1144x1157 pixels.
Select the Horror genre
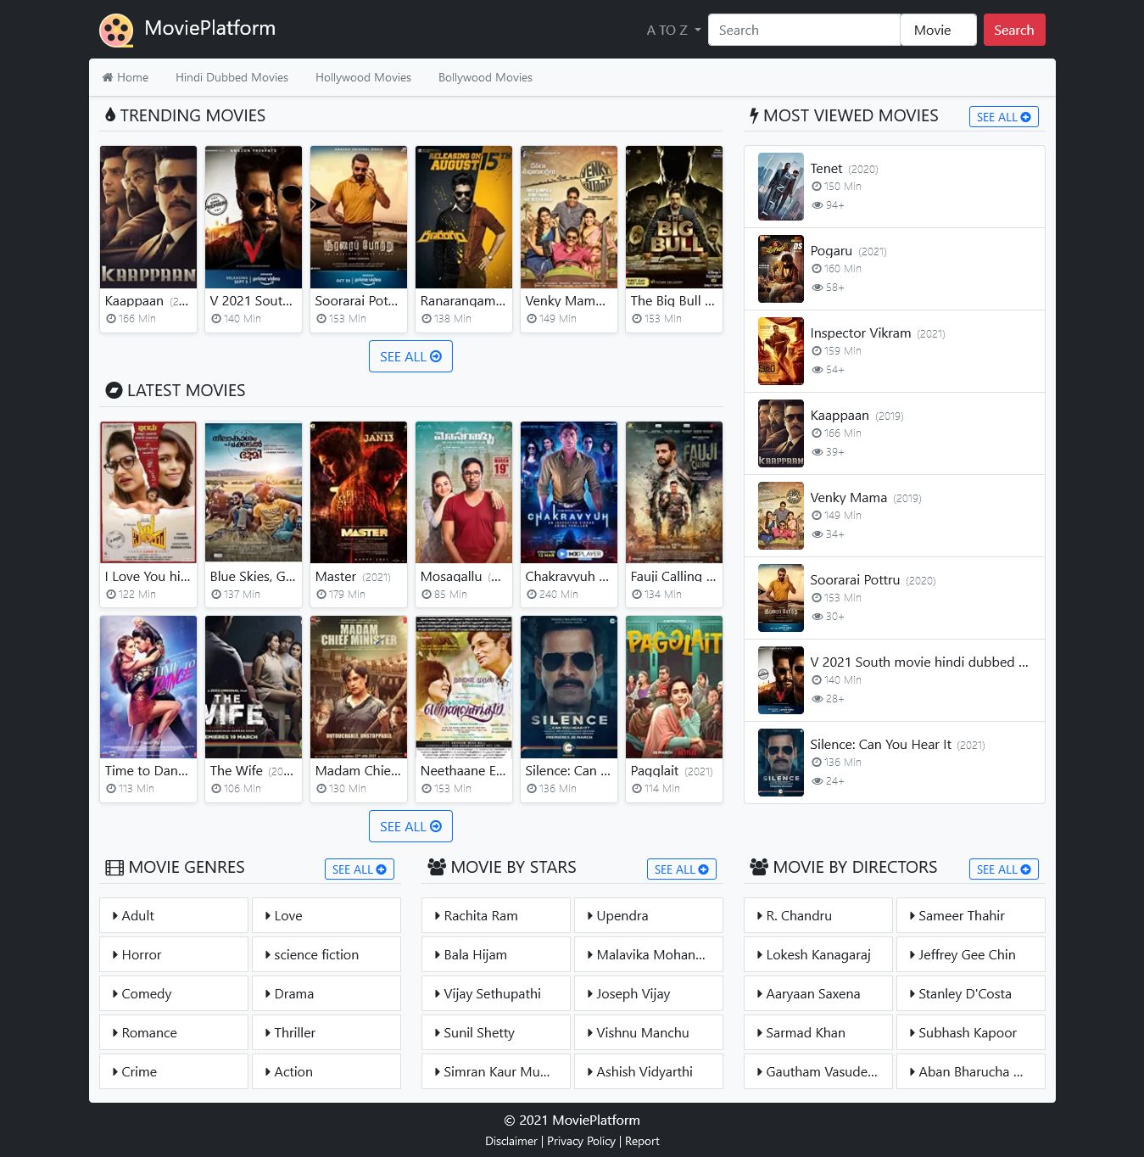click(x=174, y=954)
